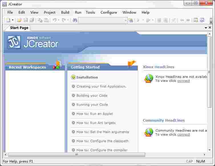Click the horizontal scrollbar left arrow
The width and height of the screenshot is (215, 166).
coord(5,155)
